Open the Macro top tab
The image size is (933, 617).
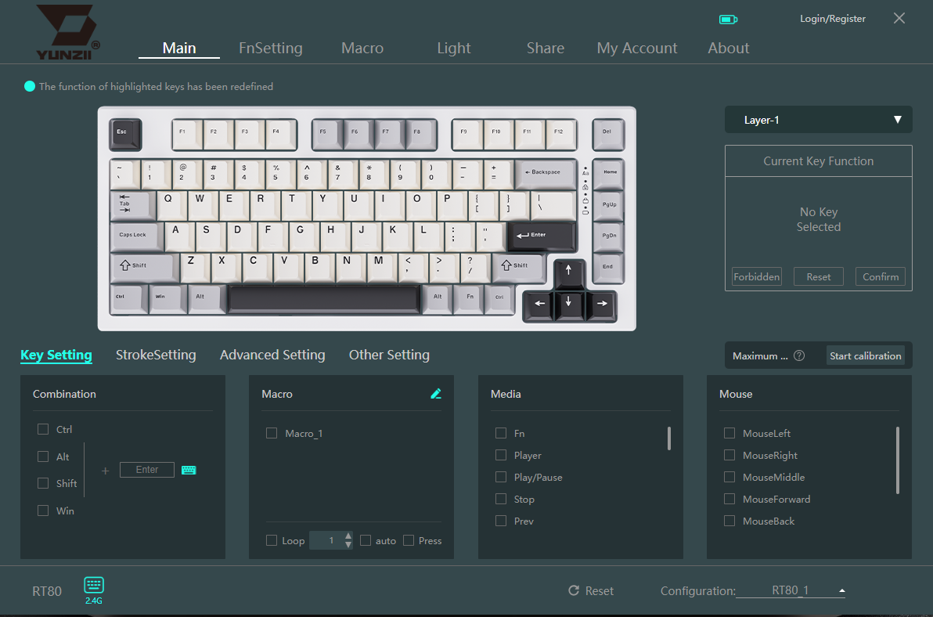[362, 49]
